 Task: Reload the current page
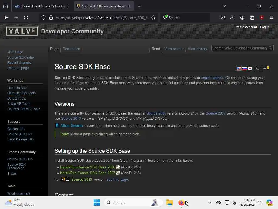[26, 17]
